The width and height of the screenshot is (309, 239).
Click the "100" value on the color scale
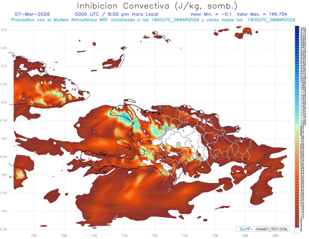(303, 124)
